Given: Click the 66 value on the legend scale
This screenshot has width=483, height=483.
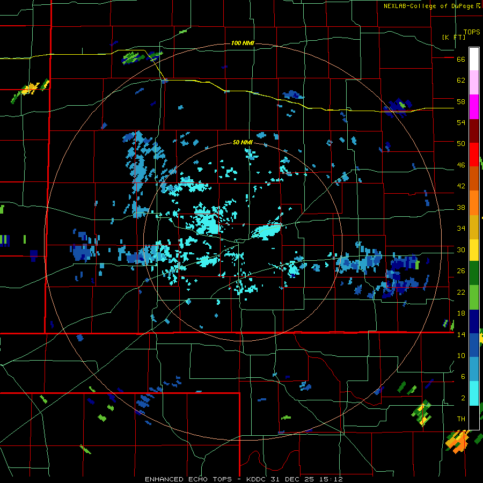Looking at the screenshot, I should coord(461,60).
